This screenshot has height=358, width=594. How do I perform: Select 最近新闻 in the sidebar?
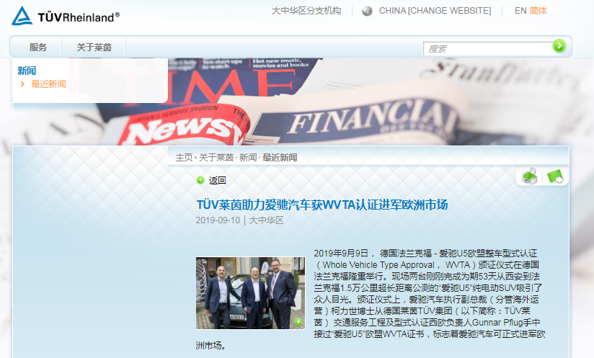pyautogui.click(x=48, y=84)
